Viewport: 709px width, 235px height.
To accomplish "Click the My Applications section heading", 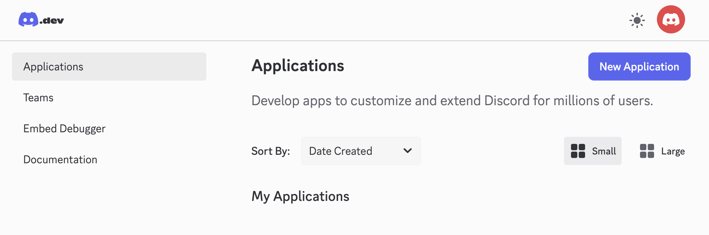I will (300, 196).
